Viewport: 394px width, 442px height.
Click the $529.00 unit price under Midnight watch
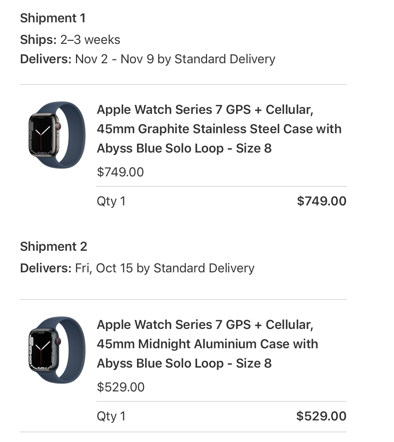pyautogui.click(x=121, y=387)
